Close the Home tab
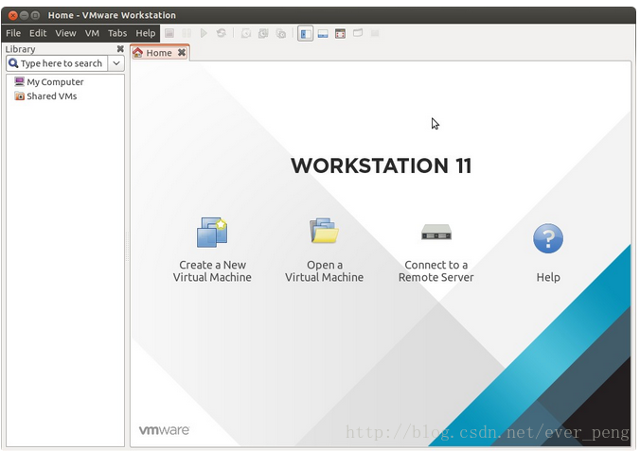640x451 pixels. click(x=182, y=53)
